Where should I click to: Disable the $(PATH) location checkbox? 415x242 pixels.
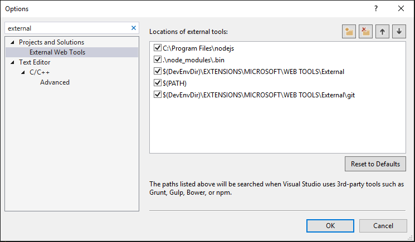157,83
